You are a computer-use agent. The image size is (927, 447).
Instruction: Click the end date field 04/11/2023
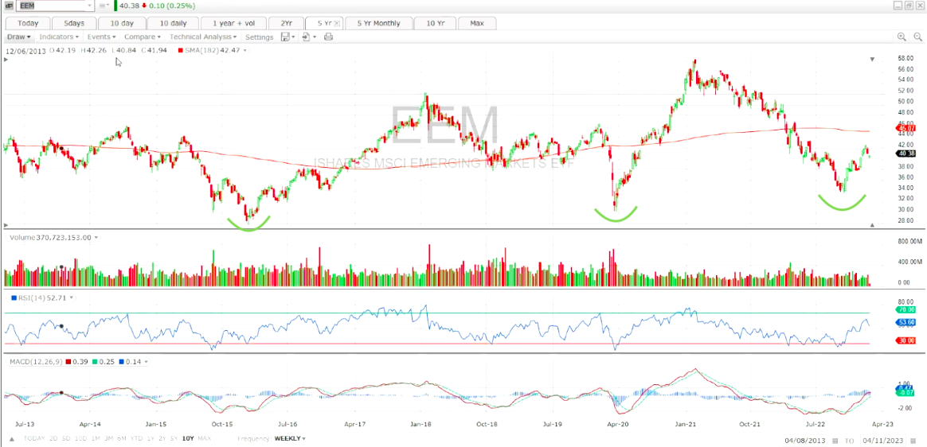882,441
